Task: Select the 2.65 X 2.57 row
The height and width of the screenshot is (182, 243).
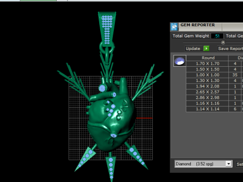Action: (x=215, y=92)
